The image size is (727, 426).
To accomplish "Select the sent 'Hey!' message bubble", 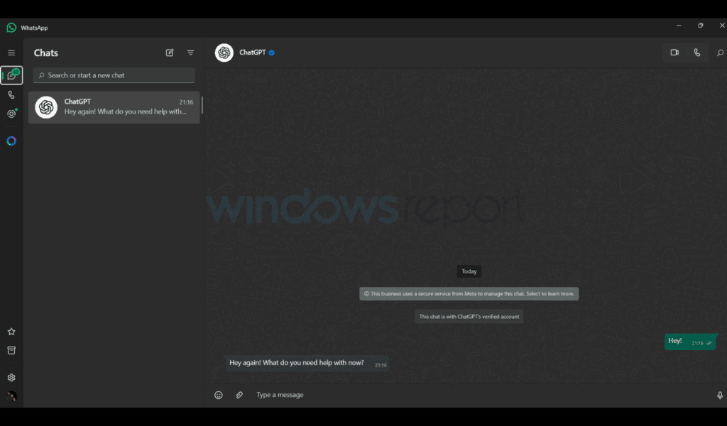I will pos(690,342).
